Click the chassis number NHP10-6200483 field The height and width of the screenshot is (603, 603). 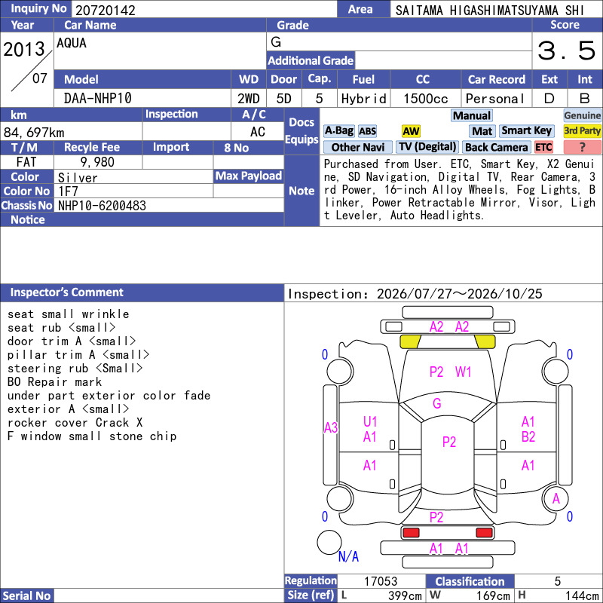[x=169, y=205]
